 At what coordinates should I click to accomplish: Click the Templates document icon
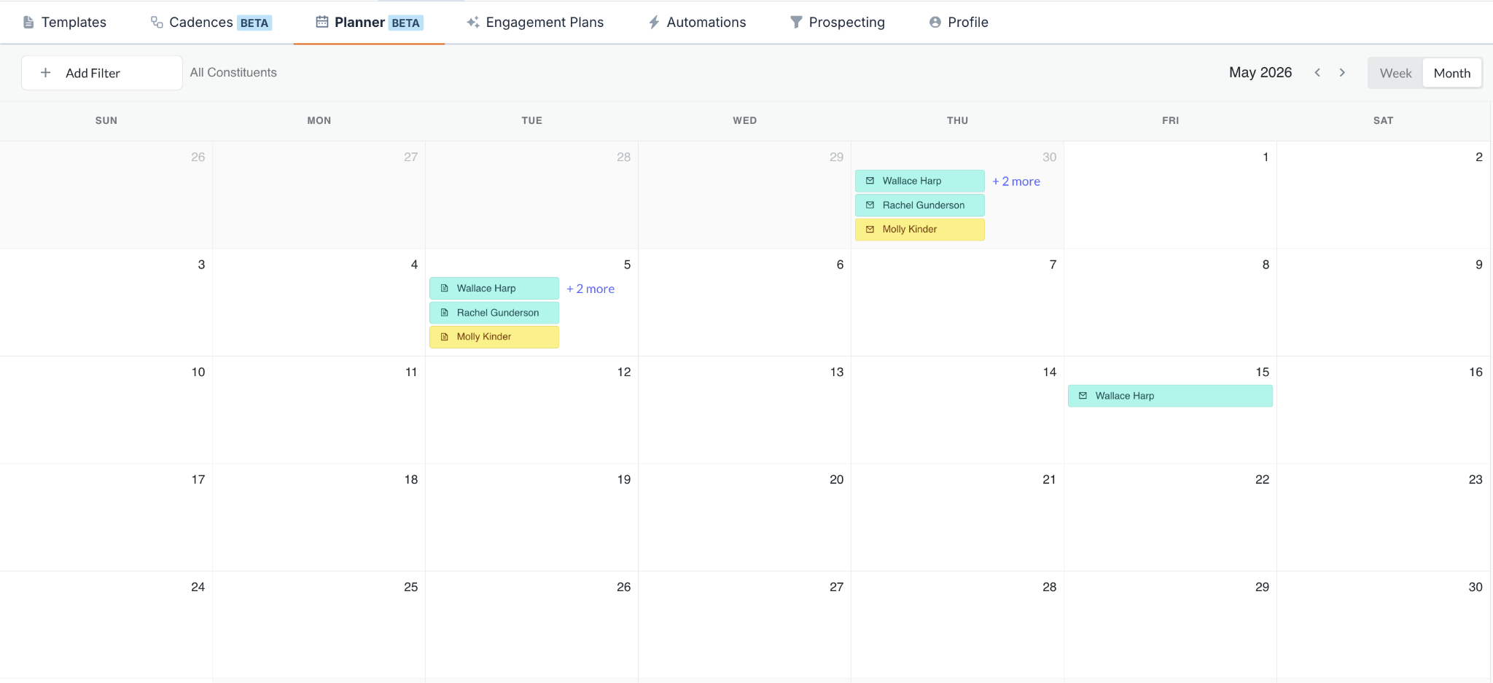[x=28, y=23]
